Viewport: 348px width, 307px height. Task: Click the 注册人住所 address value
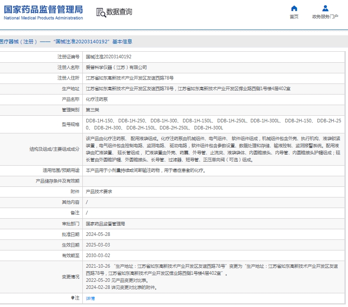click(130, 78)
